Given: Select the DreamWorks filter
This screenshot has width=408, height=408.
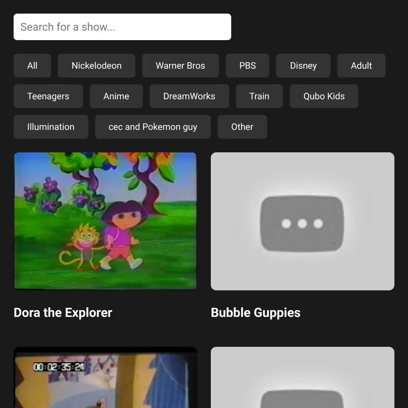Looking at the screenshot, I should point(189,96).
